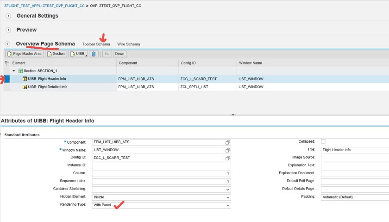Screen dimensions: 389x222
Task: Click the Down button to move element
Action: 119,54
